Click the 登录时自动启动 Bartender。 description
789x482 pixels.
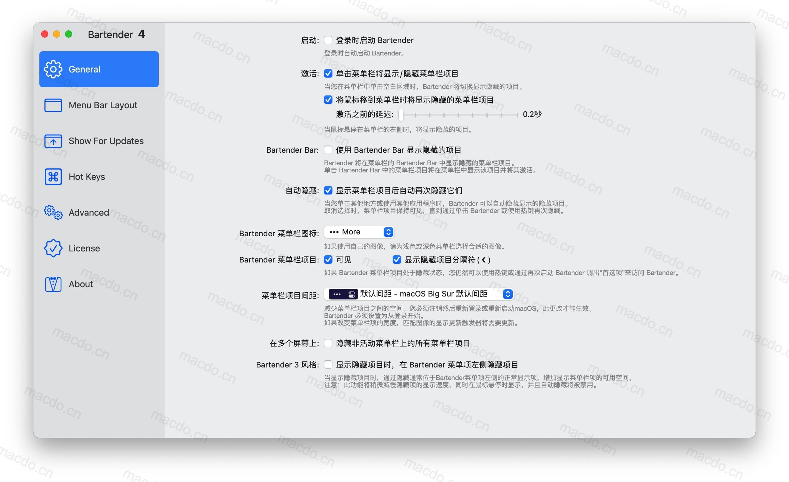pyautogui.click(x=365, y=53)
